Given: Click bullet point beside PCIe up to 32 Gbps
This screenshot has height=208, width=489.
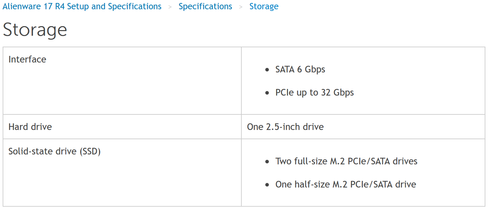Looking at the screenshot, I should (x=267, y=93).
